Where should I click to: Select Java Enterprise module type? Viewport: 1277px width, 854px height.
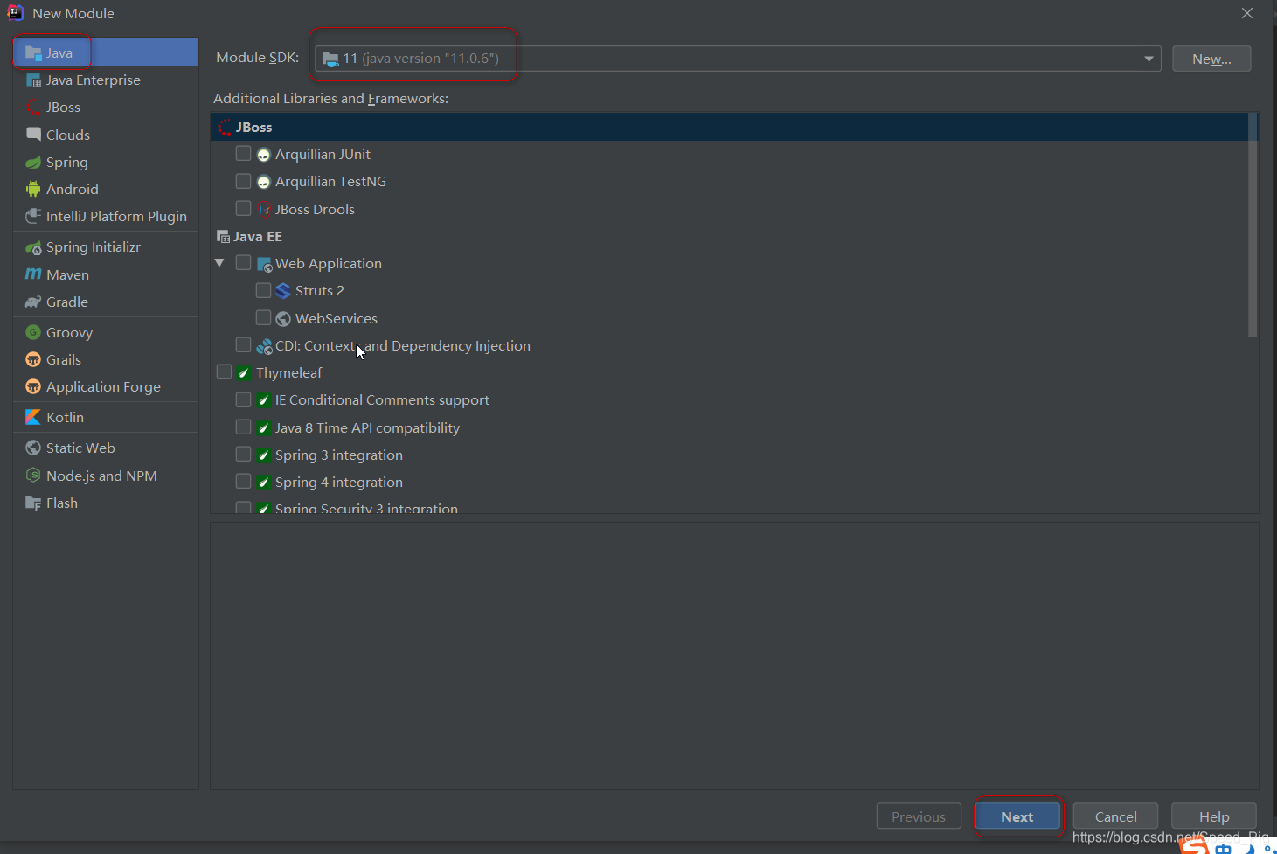tap(106, 80)
